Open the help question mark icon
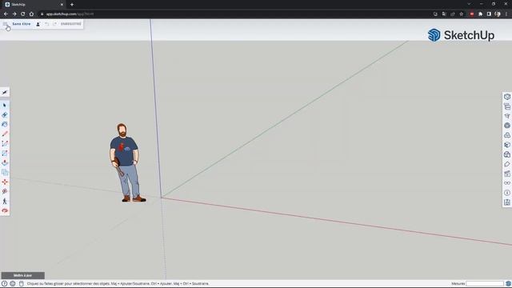Image resolution: width=512 pixels, height=288 pixels. (4, 284)
